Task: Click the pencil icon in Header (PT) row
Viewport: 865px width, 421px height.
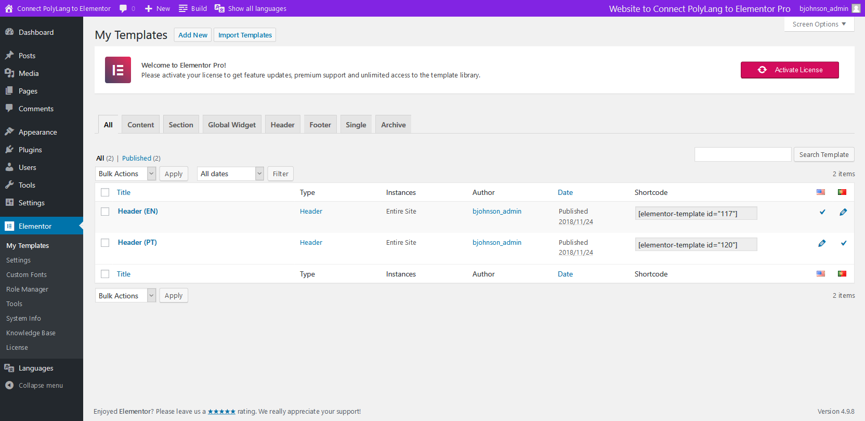Action: [x=821, y=243]
